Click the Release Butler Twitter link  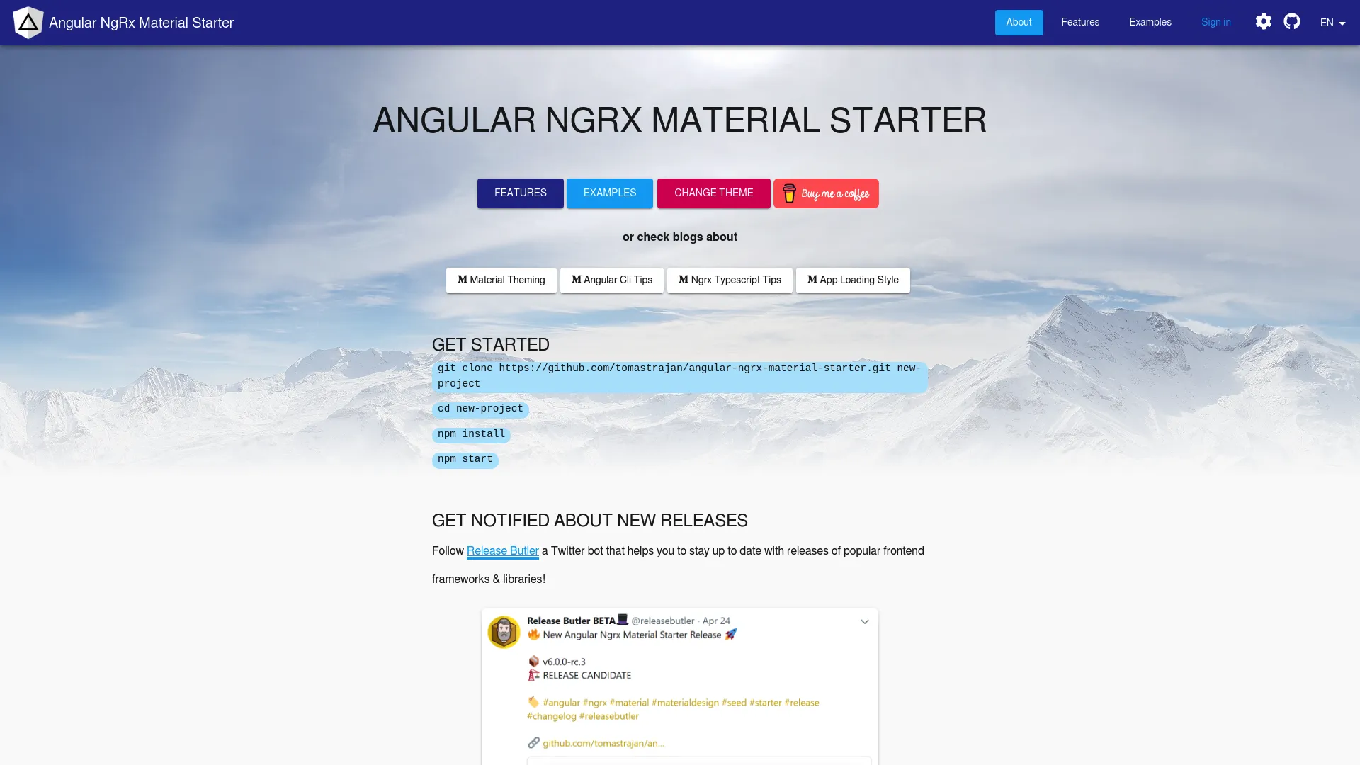[502, 551]
